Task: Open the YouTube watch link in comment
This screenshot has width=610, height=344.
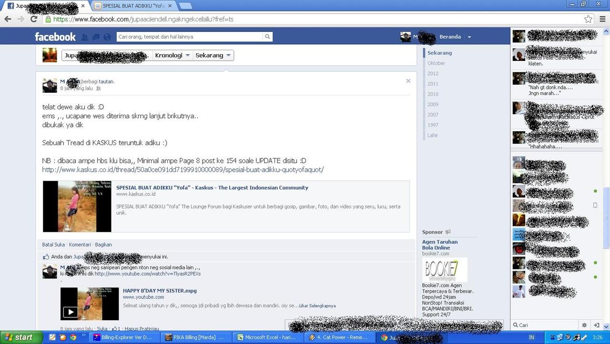Action: (148, 274)
